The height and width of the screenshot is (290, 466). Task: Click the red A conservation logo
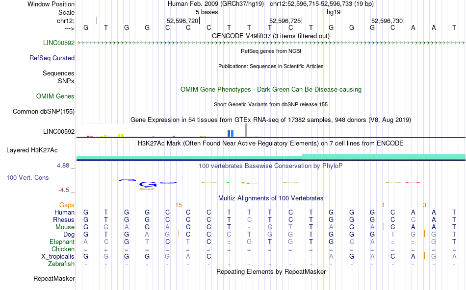coord(413,182)
